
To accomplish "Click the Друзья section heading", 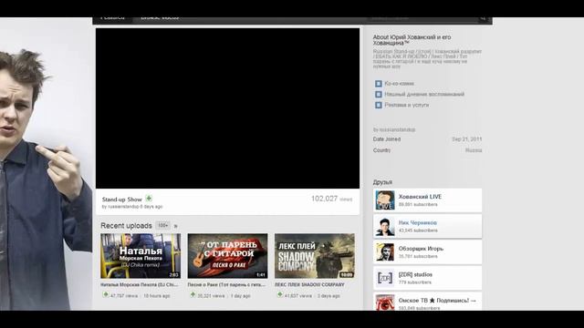I will (382, 182).
